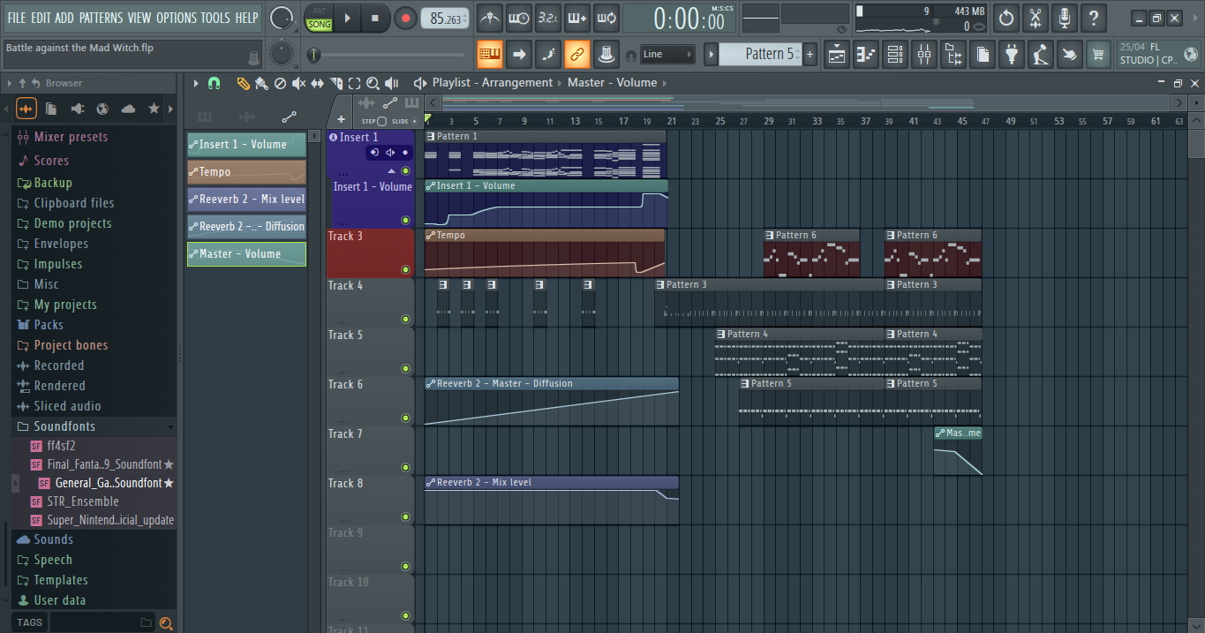The height and width of the screenshot is (633, 1205).
Task: Click the red Record button
Action: [x=406, y=18]
